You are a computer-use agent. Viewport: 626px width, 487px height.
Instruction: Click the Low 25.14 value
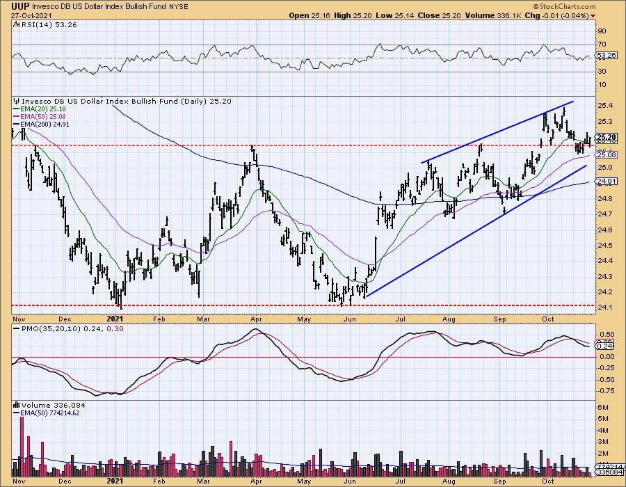(x=395, y=15)
